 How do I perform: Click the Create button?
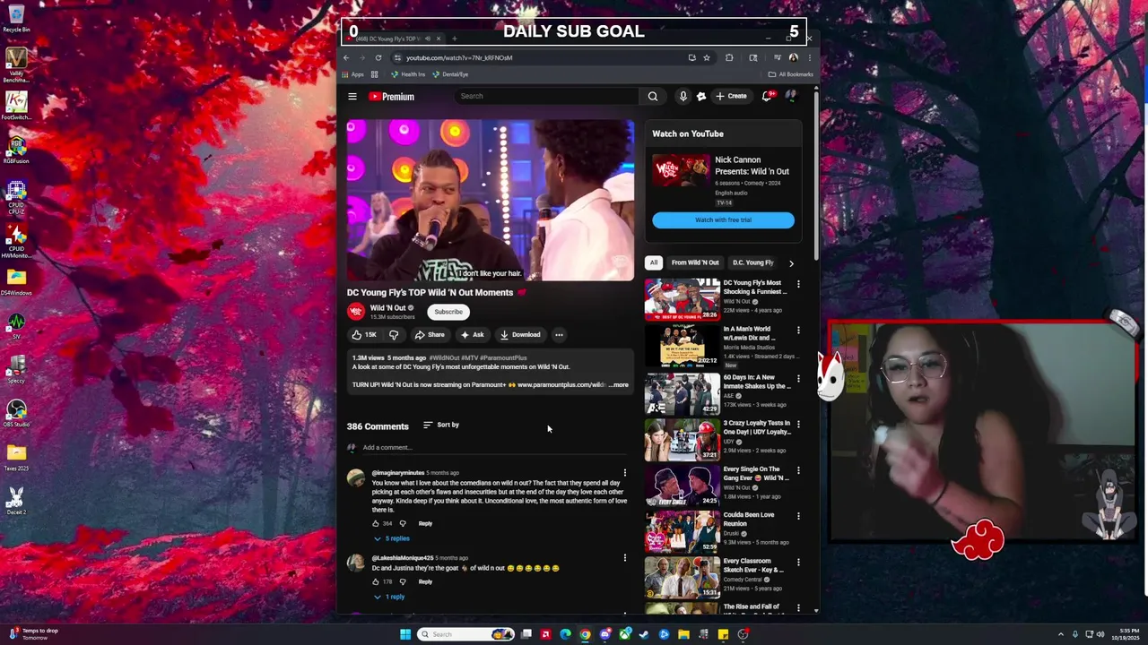coord(731,97)
